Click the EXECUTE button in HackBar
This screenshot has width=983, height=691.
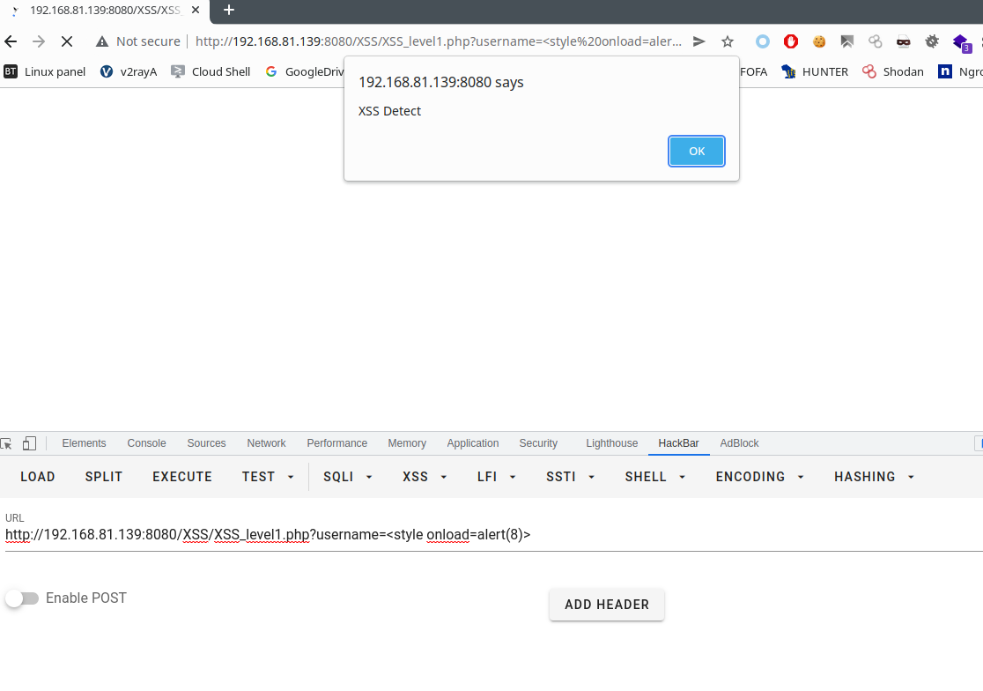tap(181, 477)
